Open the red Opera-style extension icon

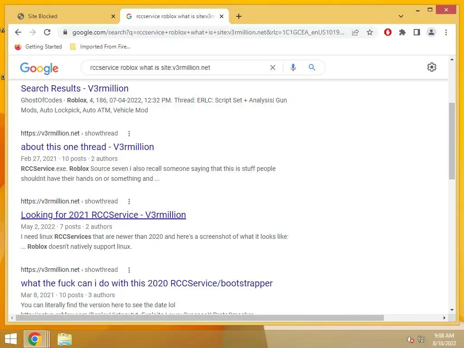[388, 32]
